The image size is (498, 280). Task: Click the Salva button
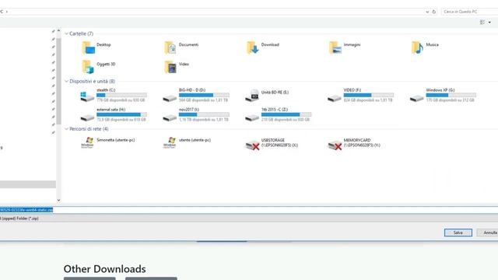click(x=458, y=233)
